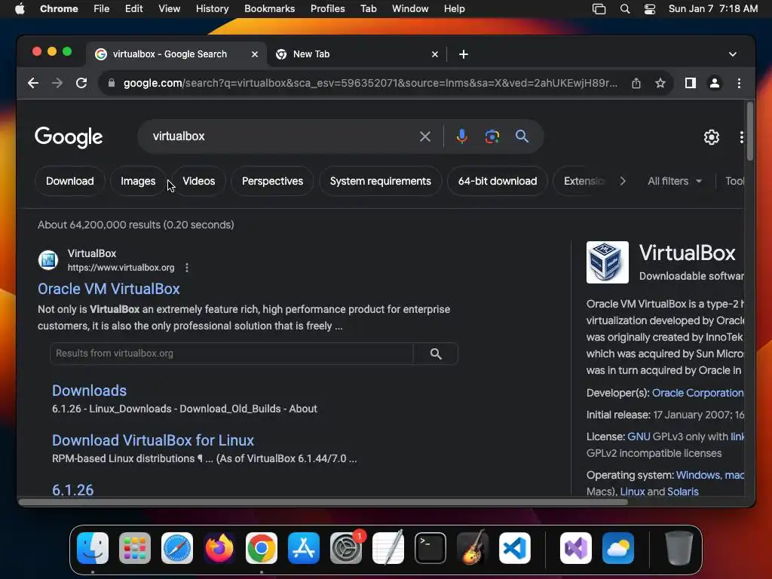Open GarageBand from the Dock
Screen dimensions: 772x579
coord(473,548)
